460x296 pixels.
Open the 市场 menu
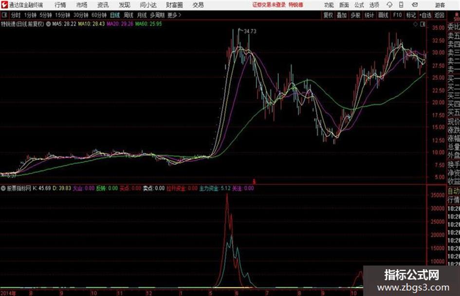click(82, 5)
